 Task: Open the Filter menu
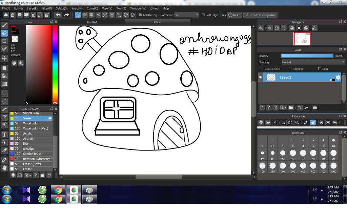(47, 8)
